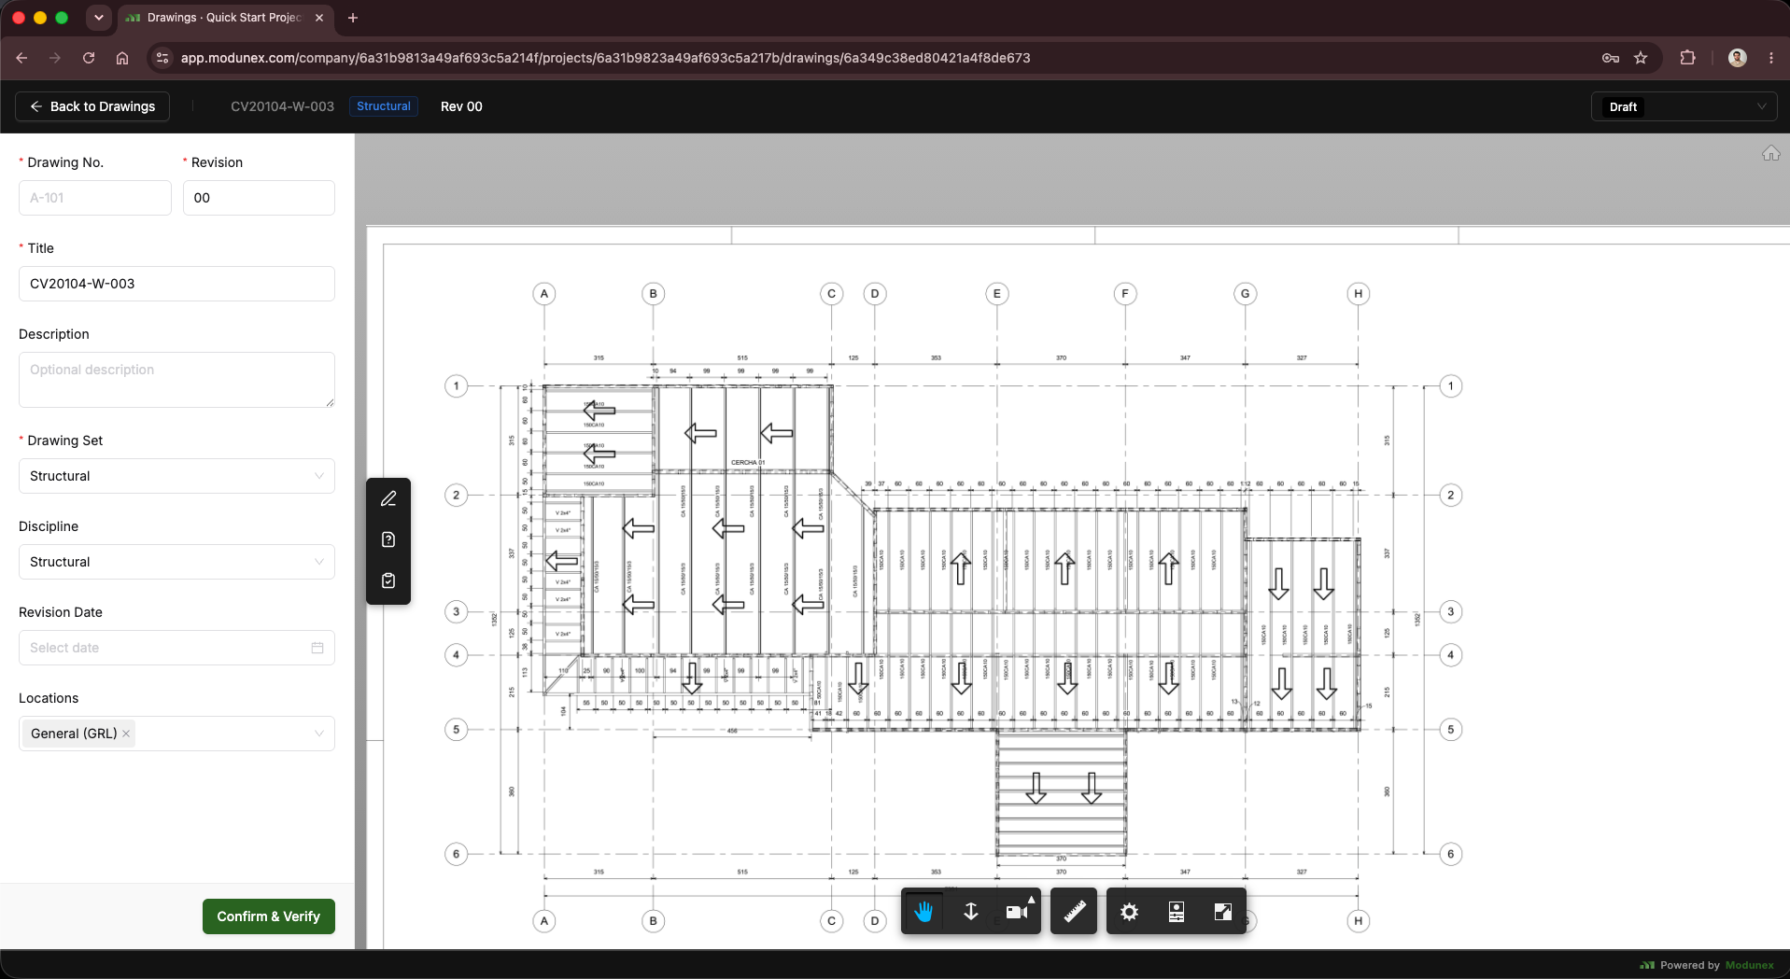The height and width of the screenshot is (979, 1790).
Task: Open Chrome three-dot menu
Action: tap(1771, 58)
